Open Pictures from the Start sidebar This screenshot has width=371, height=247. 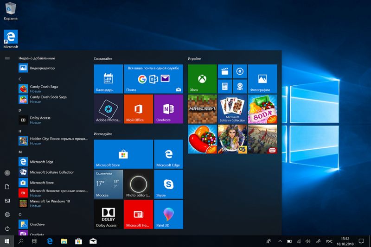click(7, 201)
